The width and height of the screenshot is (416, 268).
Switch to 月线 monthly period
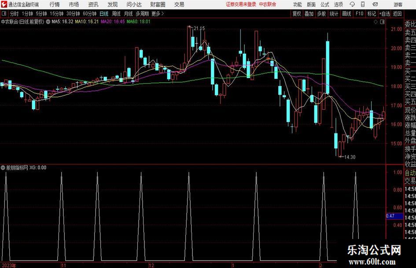coord(128,14)
